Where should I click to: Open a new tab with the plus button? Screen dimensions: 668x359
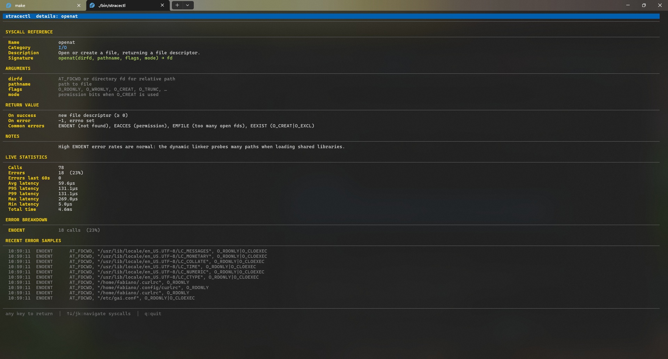tap(177, 5)
